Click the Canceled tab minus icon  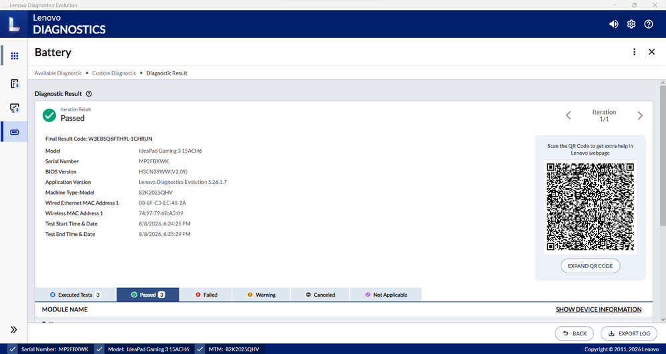[309, 295]
